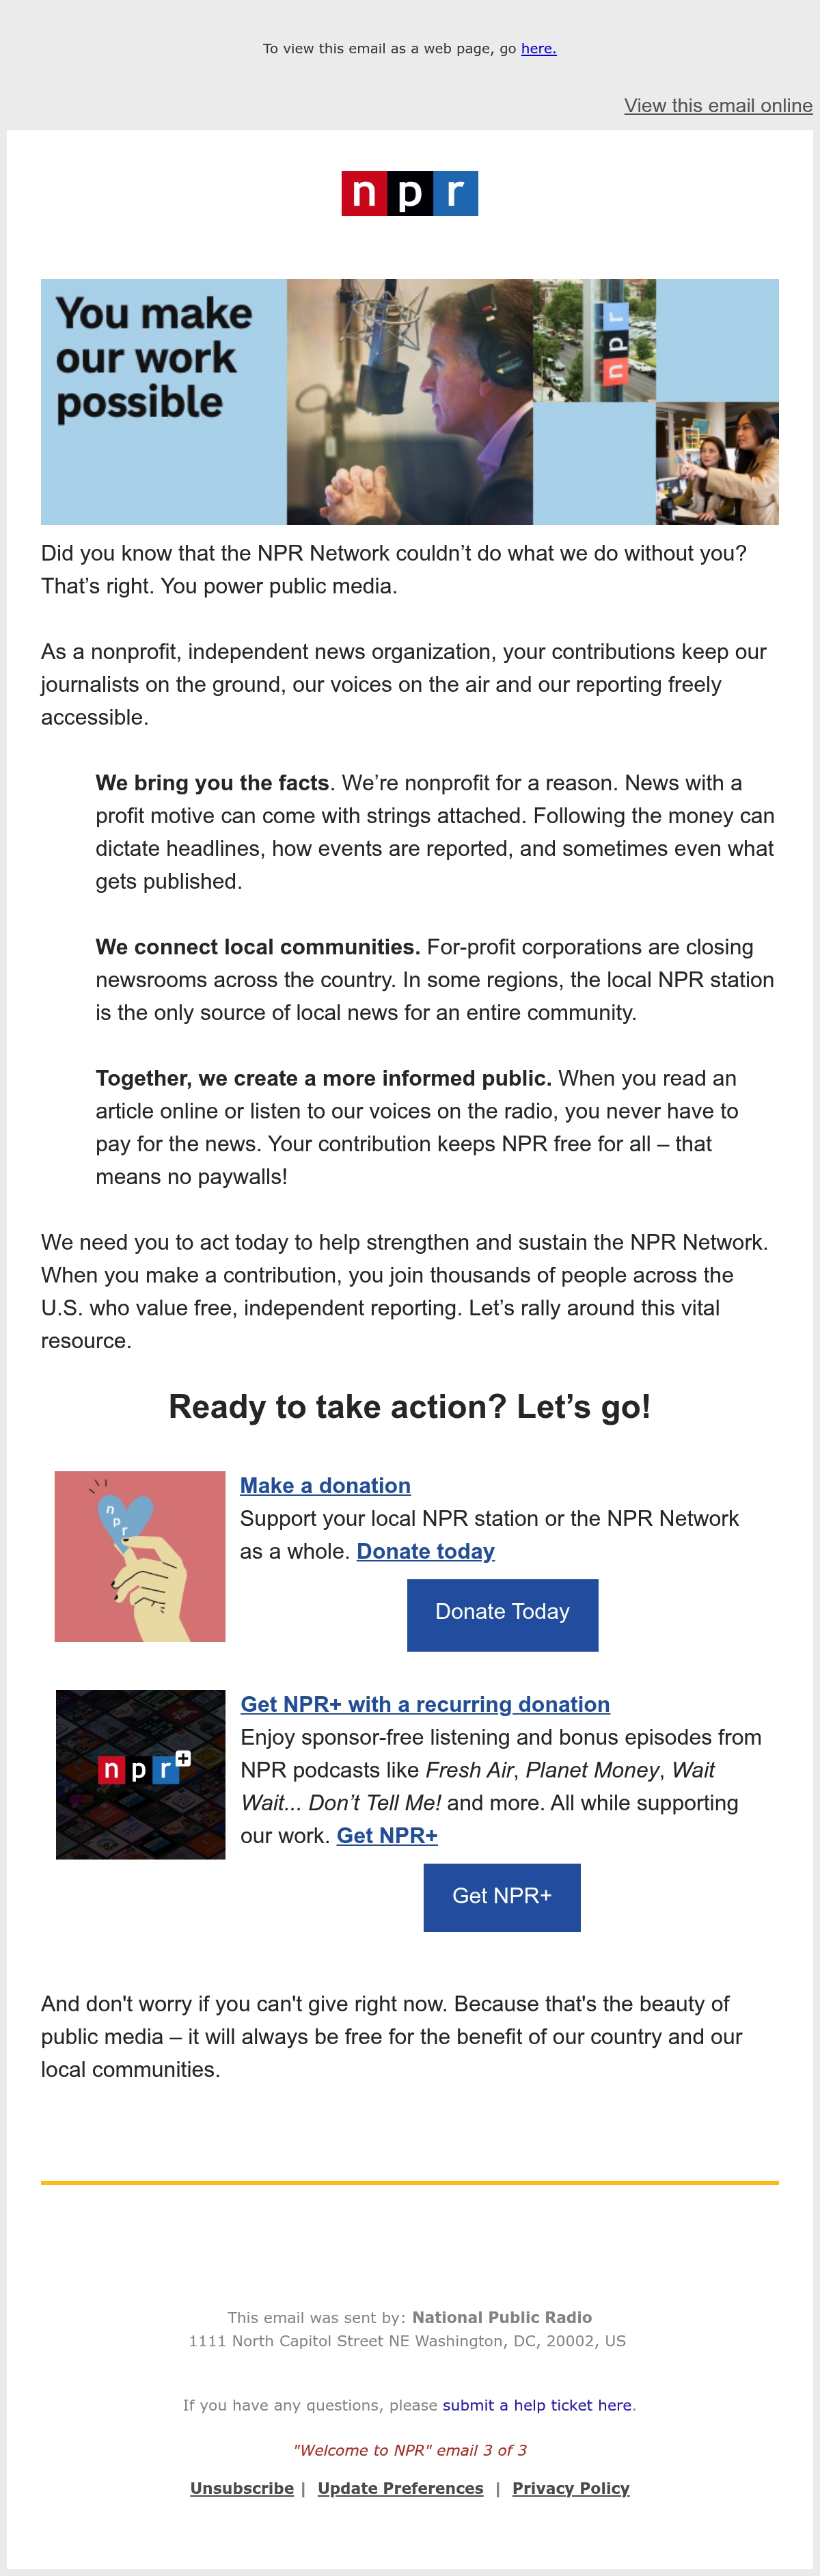
Task: Open the Update Preferences link
Action: (400, 2488)
